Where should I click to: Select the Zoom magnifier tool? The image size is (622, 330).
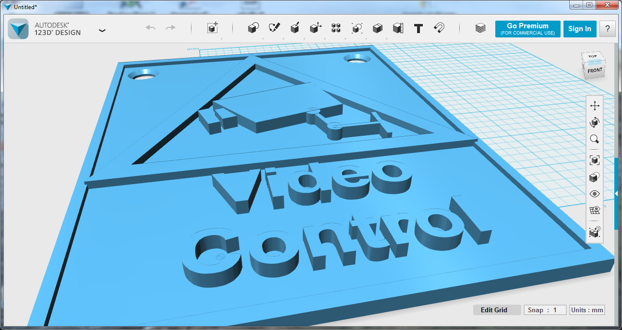[595, 139]
